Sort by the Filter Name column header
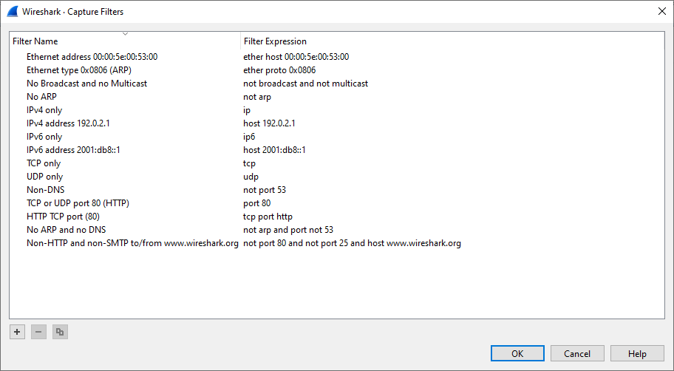 point(35,41)
